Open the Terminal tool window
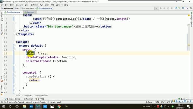The width and height of the screenshot is (193, 109). point(28,99)
